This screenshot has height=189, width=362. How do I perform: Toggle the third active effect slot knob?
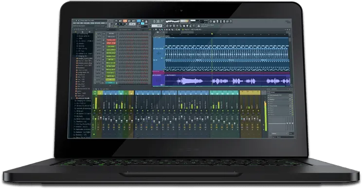pyautogui.click(x=290, y=106)
